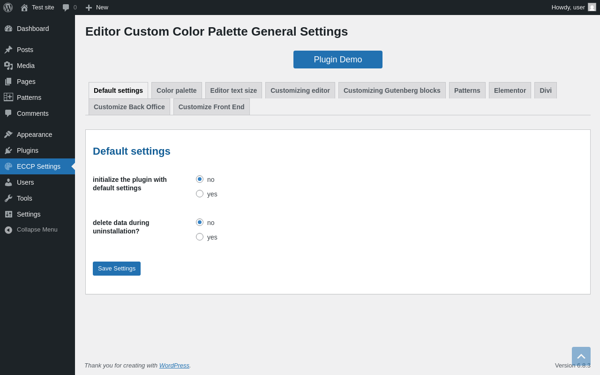Click the Posts pin icon
The image size is (600, 375).
pyautogui.click(x=8, y=50)
